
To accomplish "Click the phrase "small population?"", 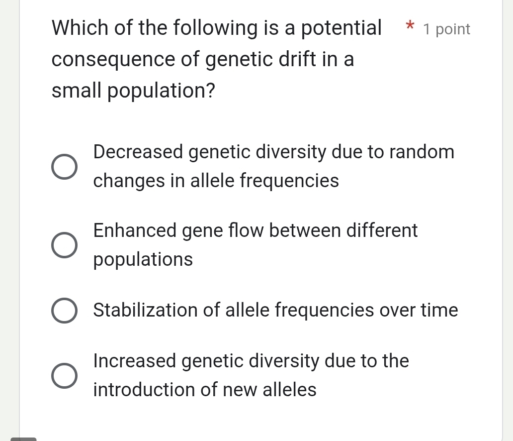I will pos(133,90).
